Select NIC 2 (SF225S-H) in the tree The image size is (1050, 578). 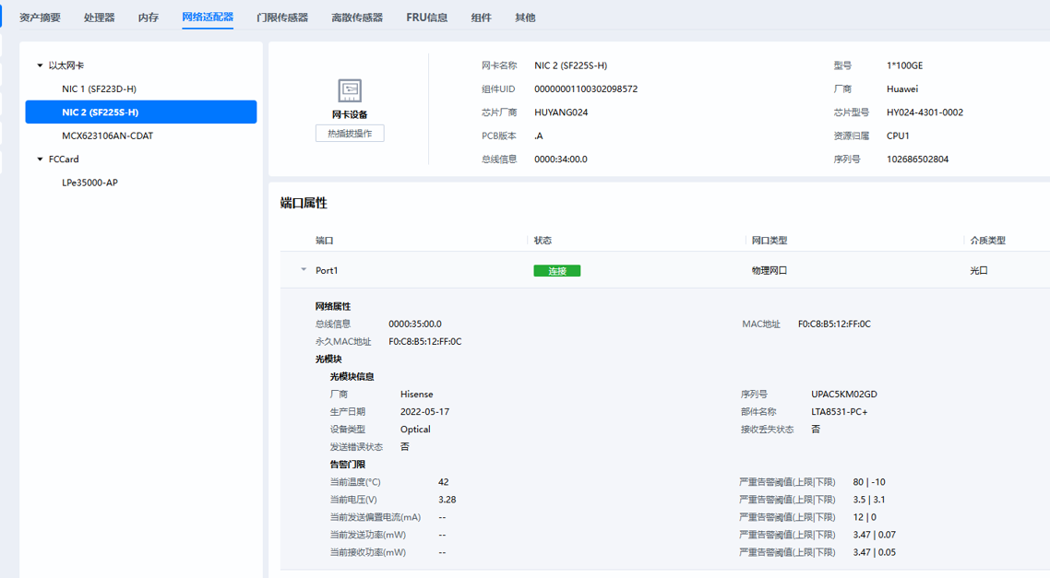(140, 112)
